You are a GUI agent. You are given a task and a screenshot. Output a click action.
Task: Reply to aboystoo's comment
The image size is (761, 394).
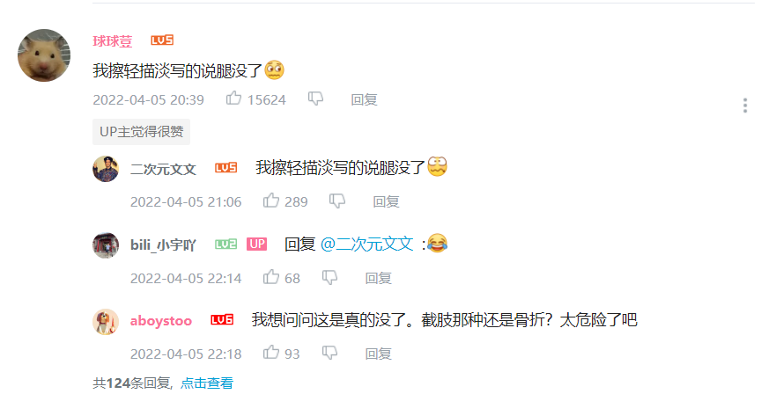[378, 354]
